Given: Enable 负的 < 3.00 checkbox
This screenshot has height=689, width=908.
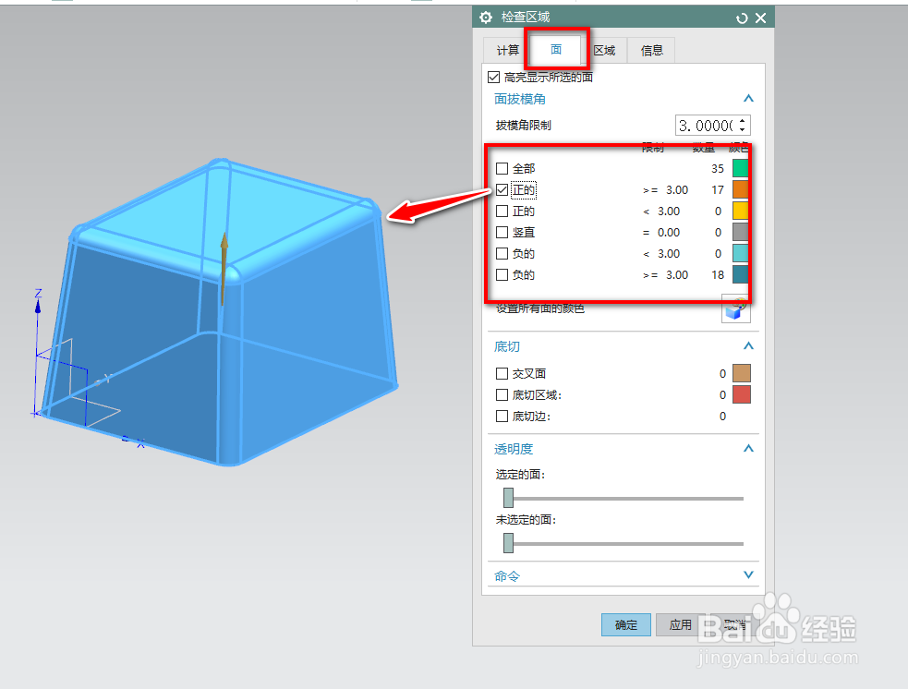Looking at the screenshot, I should click(502, 254).
